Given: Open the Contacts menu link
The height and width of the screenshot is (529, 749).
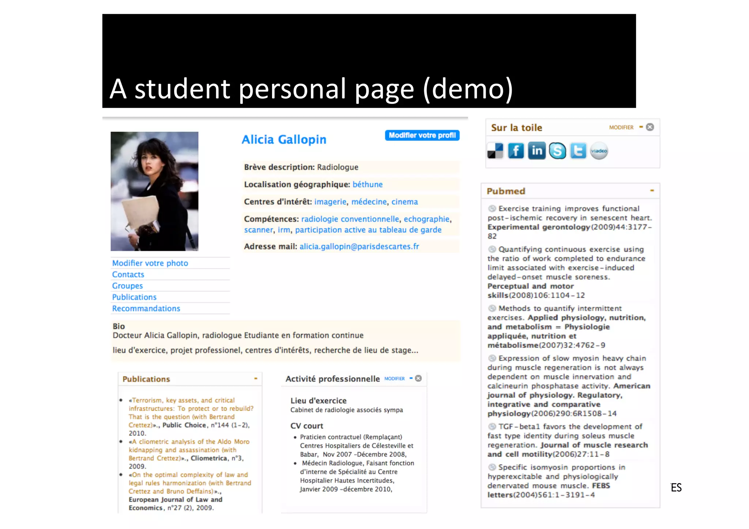Looking at the screenshot, I should click(128, 274).
